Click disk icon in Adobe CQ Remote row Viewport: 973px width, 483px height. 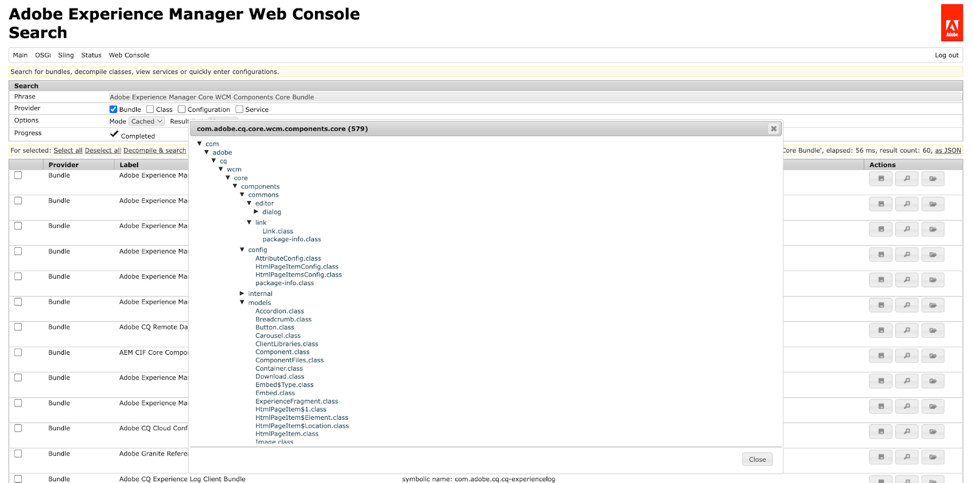[x=881, y=331]
